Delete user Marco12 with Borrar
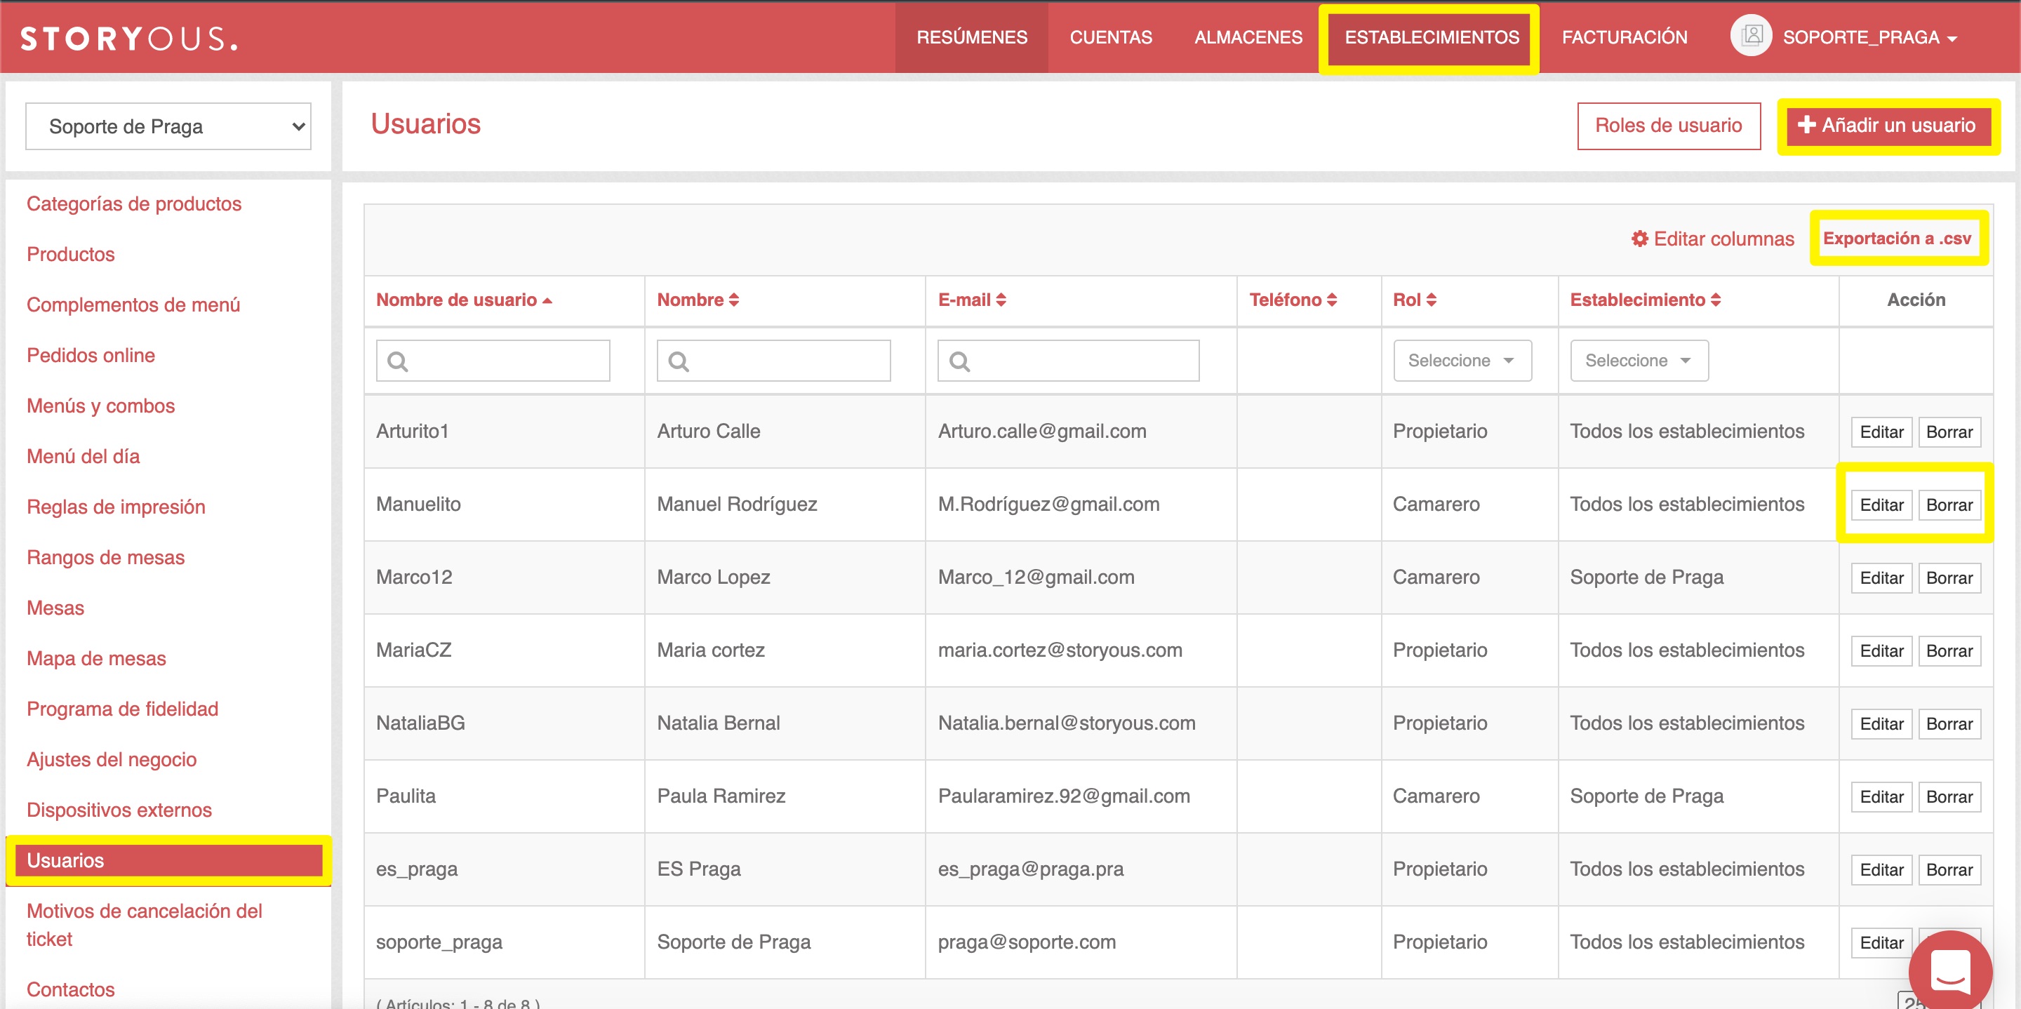The width and height of the screenshot is (2021, 1009). [1949, 577]
